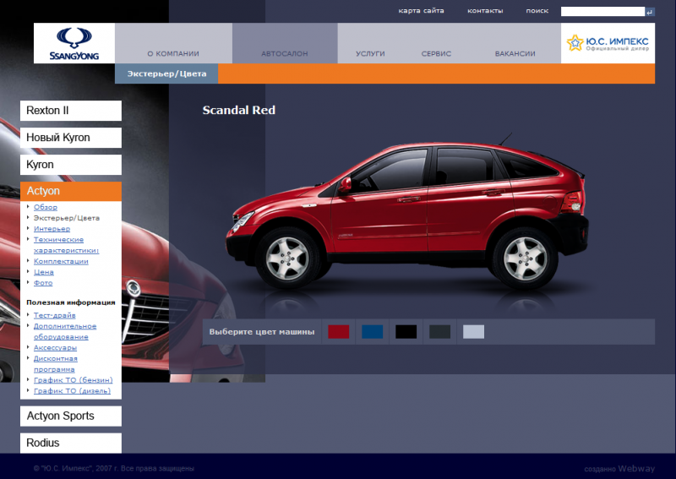Select the Экстерьер/Цвета tab
The height and width of the screenshot is (479, 676).
[x=166, y=73]
